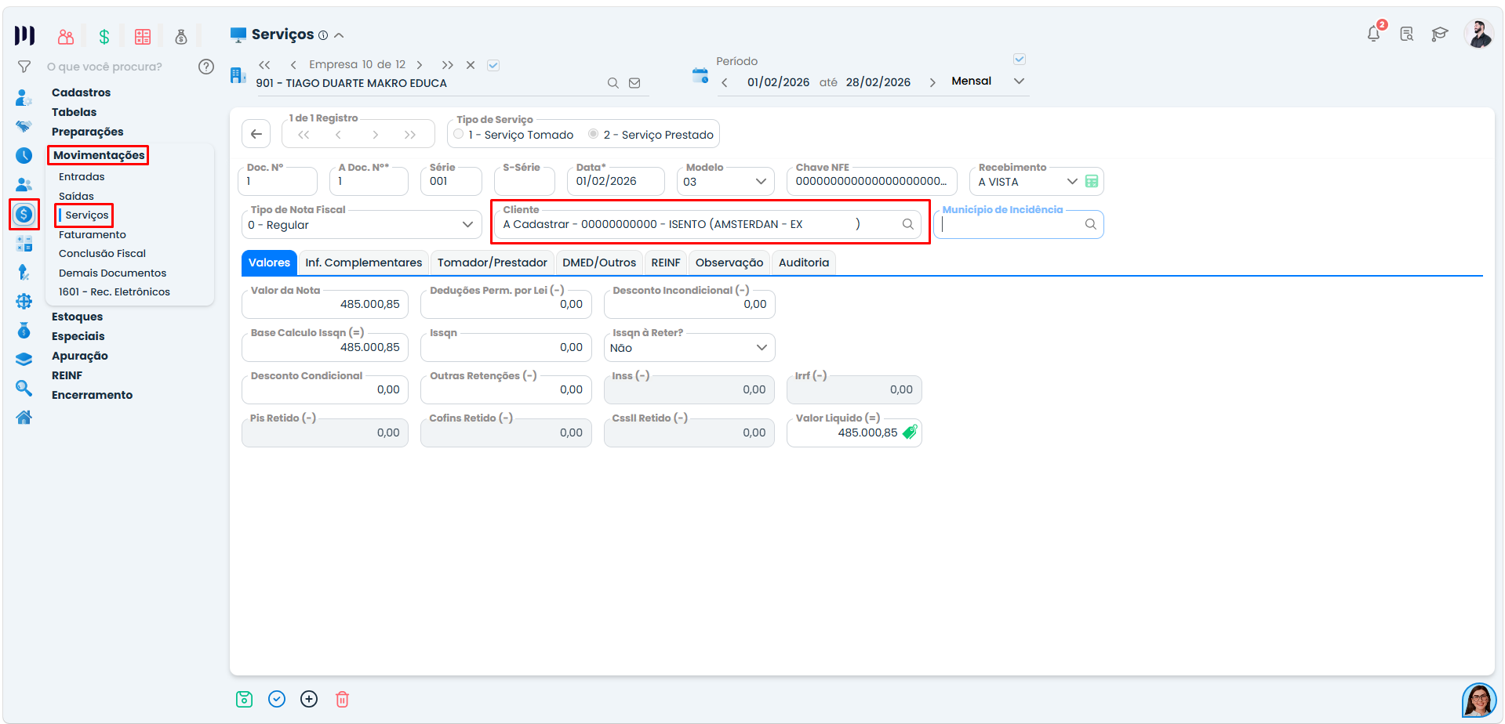Click the green tag icon in Valor Liquido

tap(910, 432)
